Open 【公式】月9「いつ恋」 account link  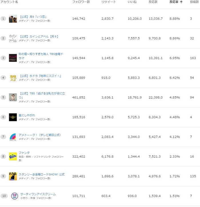click(33, 17)
